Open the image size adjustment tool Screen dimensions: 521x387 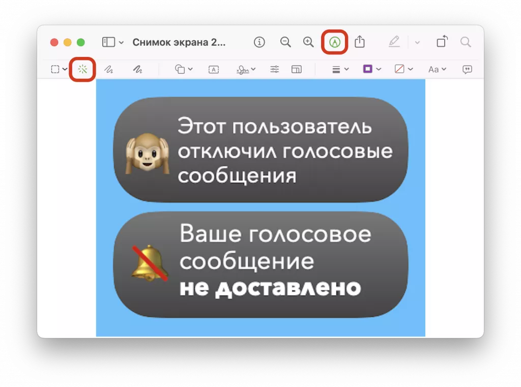[x=296, y=69]
